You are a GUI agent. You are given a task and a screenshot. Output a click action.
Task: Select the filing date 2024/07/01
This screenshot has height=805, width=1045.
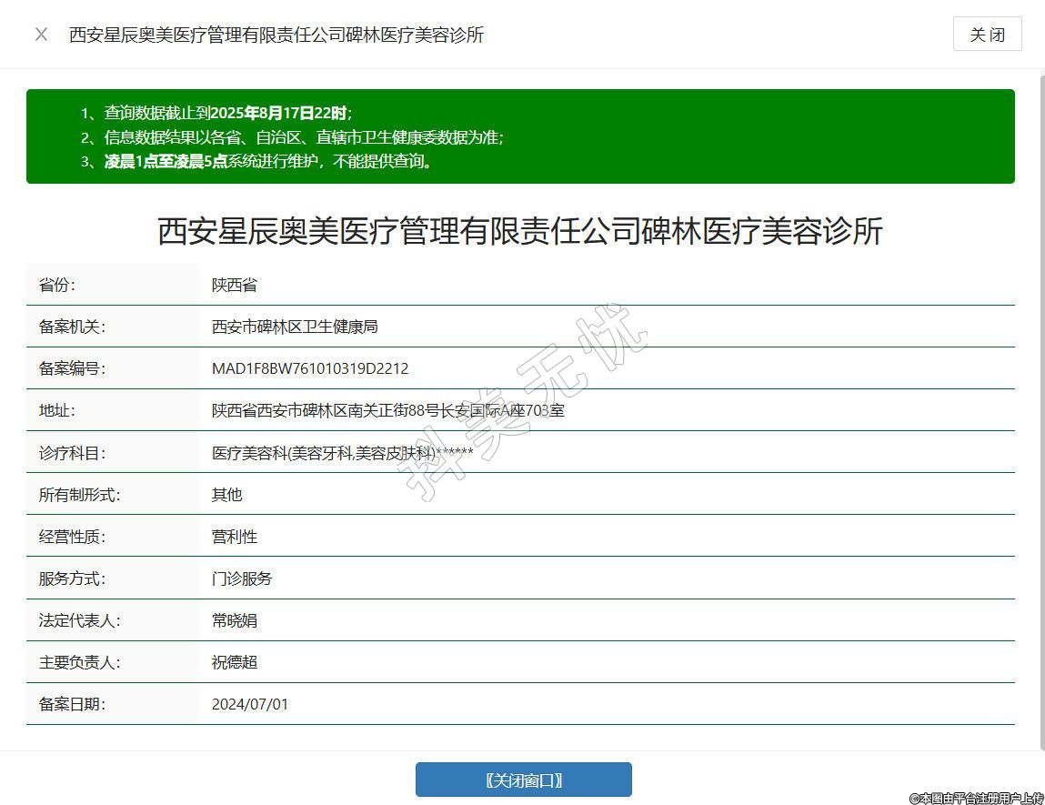pos(250,704)
